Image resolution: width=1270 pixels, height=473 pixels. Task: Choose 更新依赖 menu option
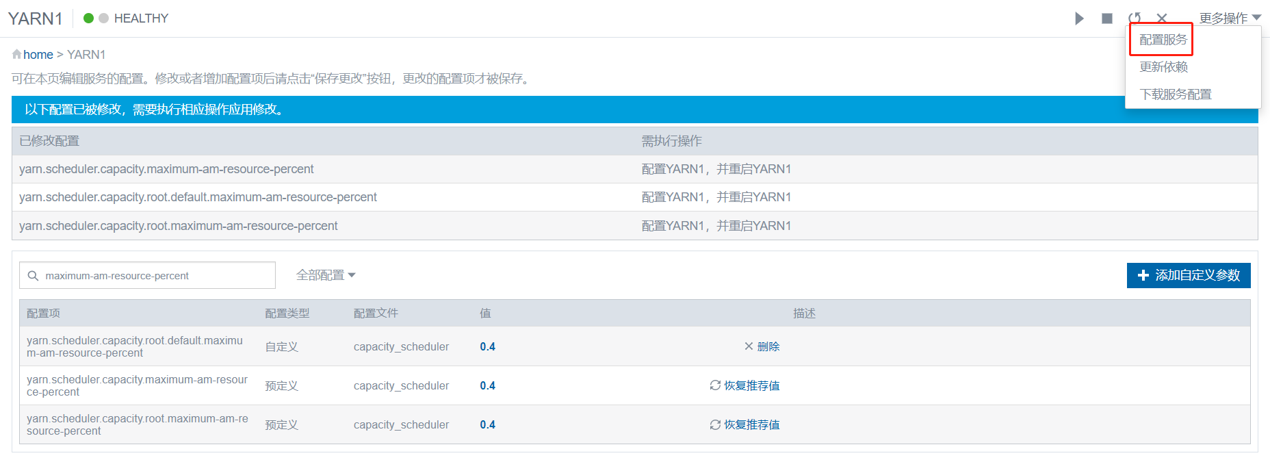1163,67
